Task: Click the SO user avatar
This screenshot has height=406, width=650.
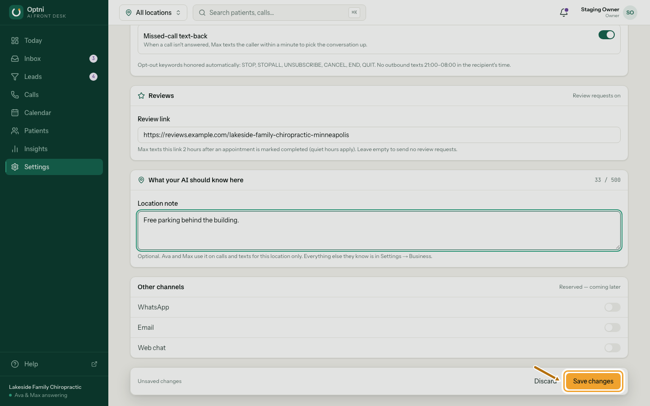Action: 630,13
